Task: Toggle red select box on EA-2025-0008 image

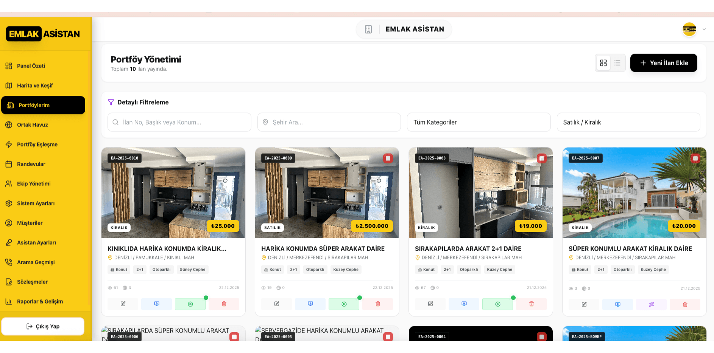Action: tap(541, 159)
